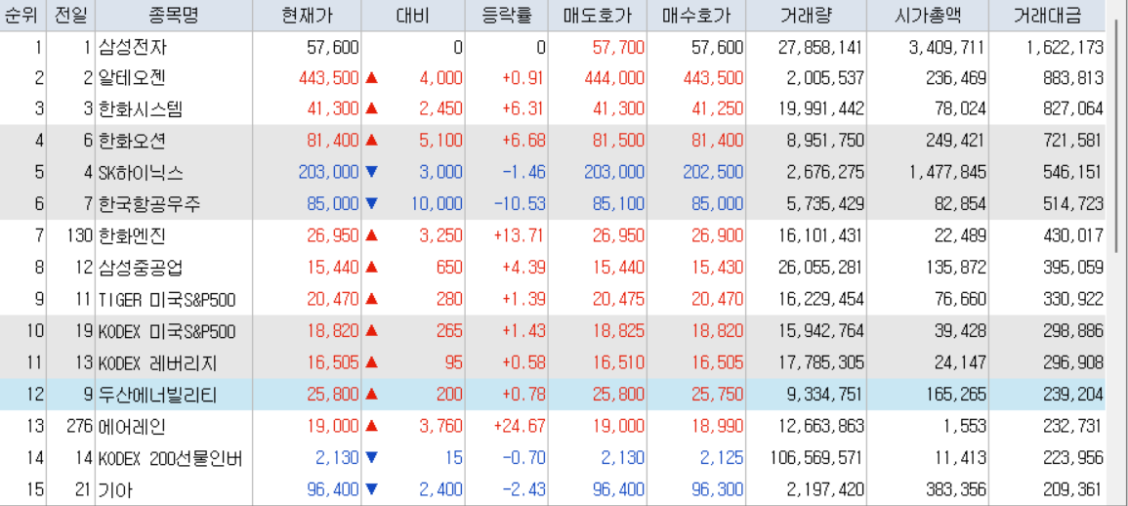Select stock name TIGER 미국S&P500
This screenshot has width=1128, height=506.
click(168, 300)
